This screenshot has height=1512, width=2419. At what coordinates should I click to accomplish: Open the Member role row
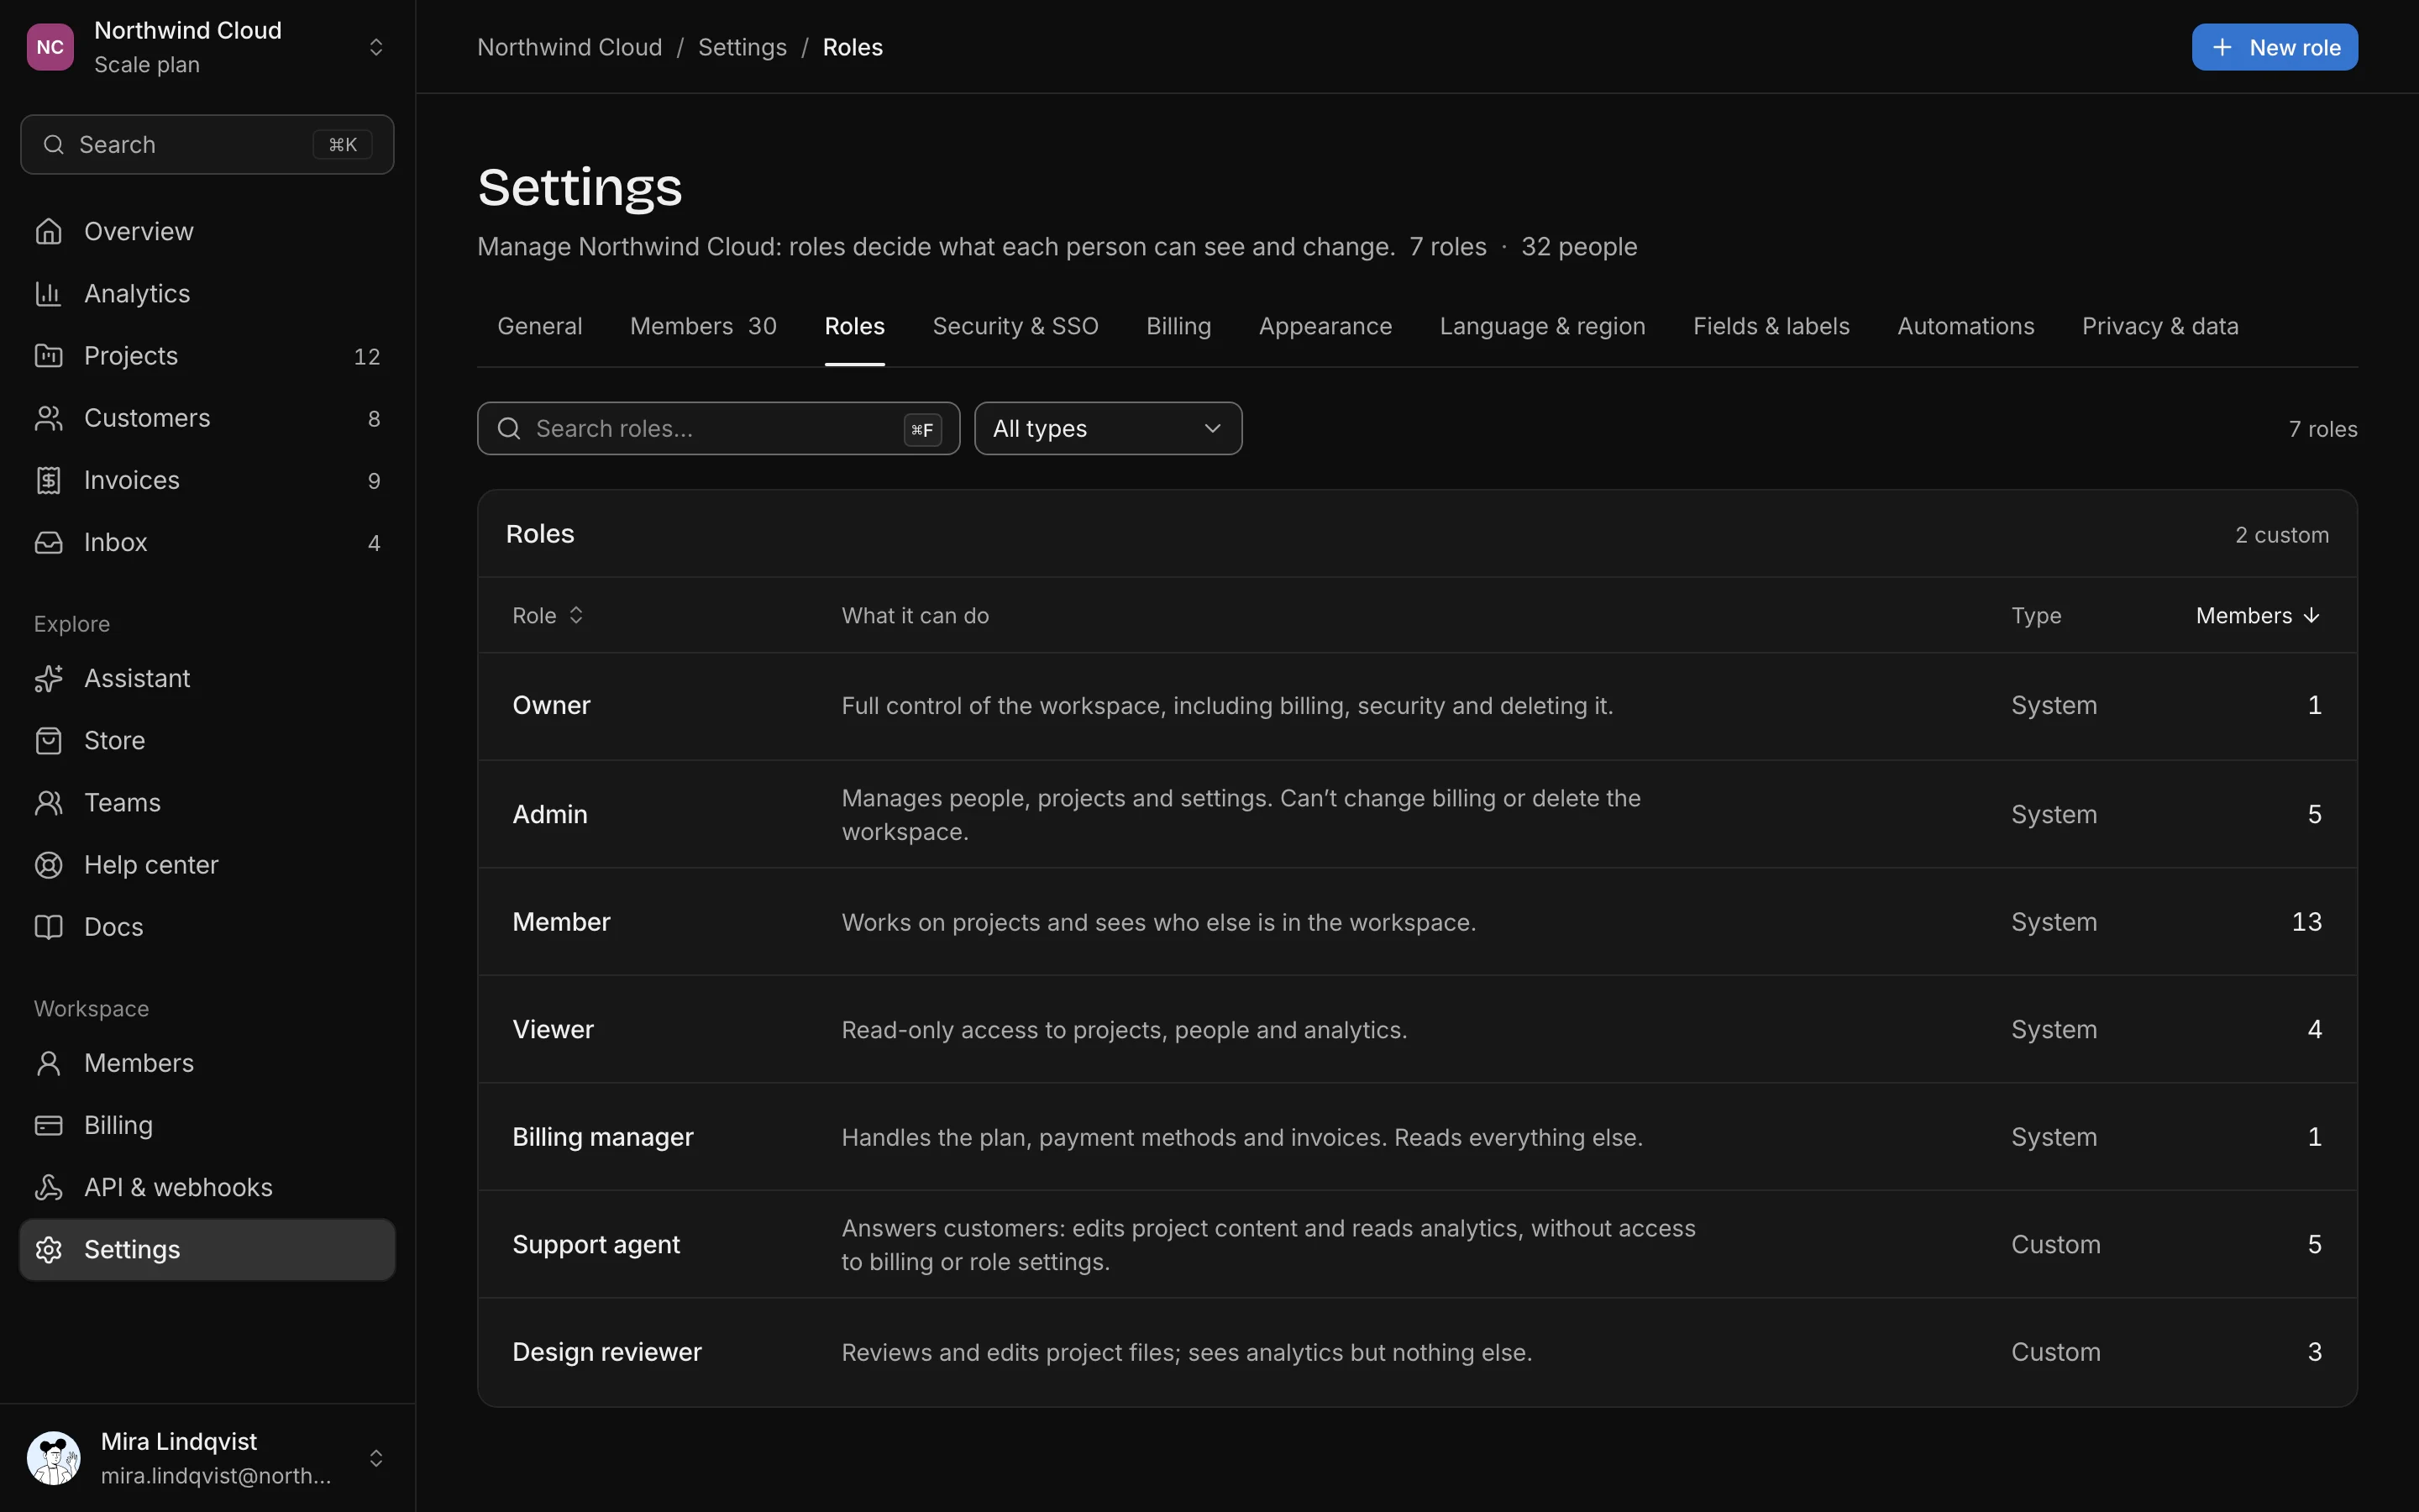(x=1418, y=921)
